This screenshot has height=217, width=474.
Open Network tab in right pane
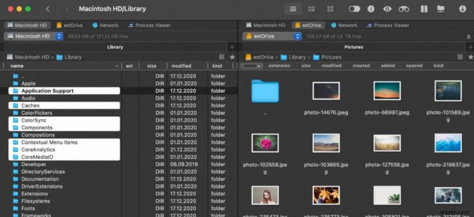tap(344, 25)
